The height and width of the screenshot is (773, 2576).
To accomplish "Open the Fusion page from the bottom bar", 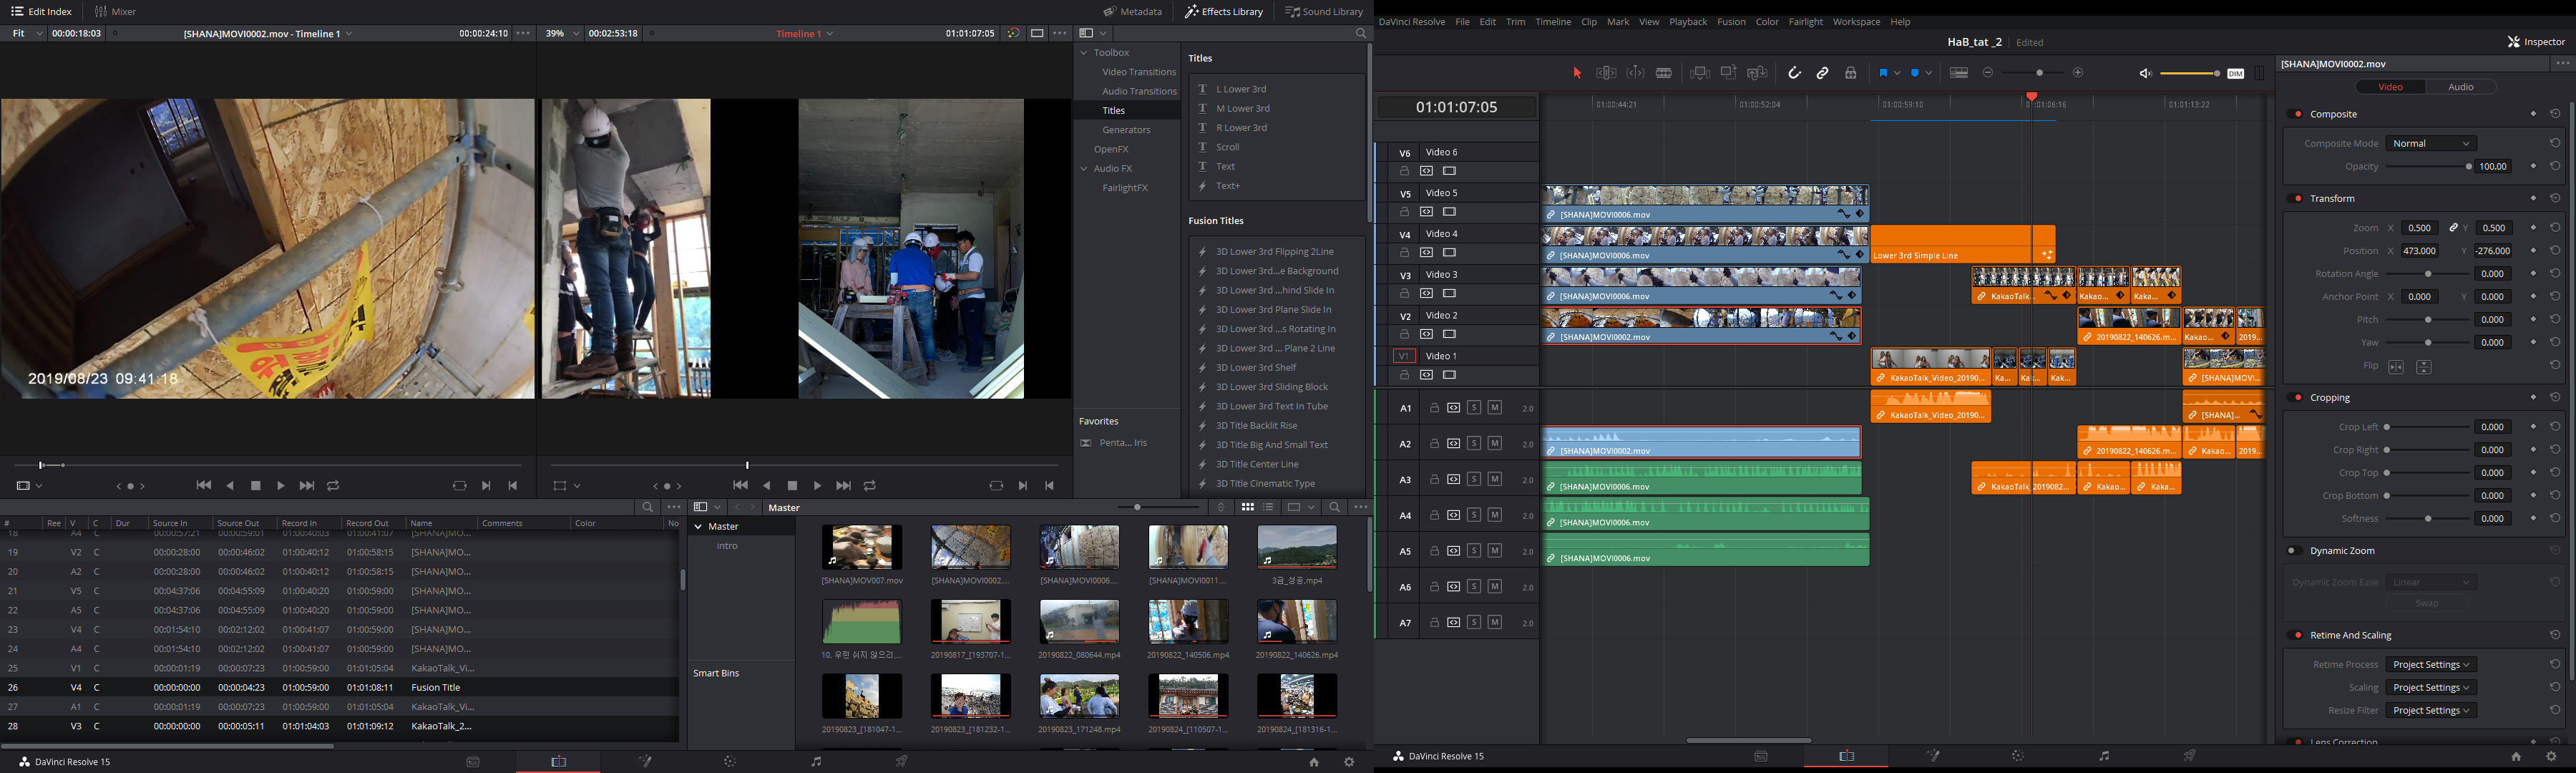I will (1933, 756).
